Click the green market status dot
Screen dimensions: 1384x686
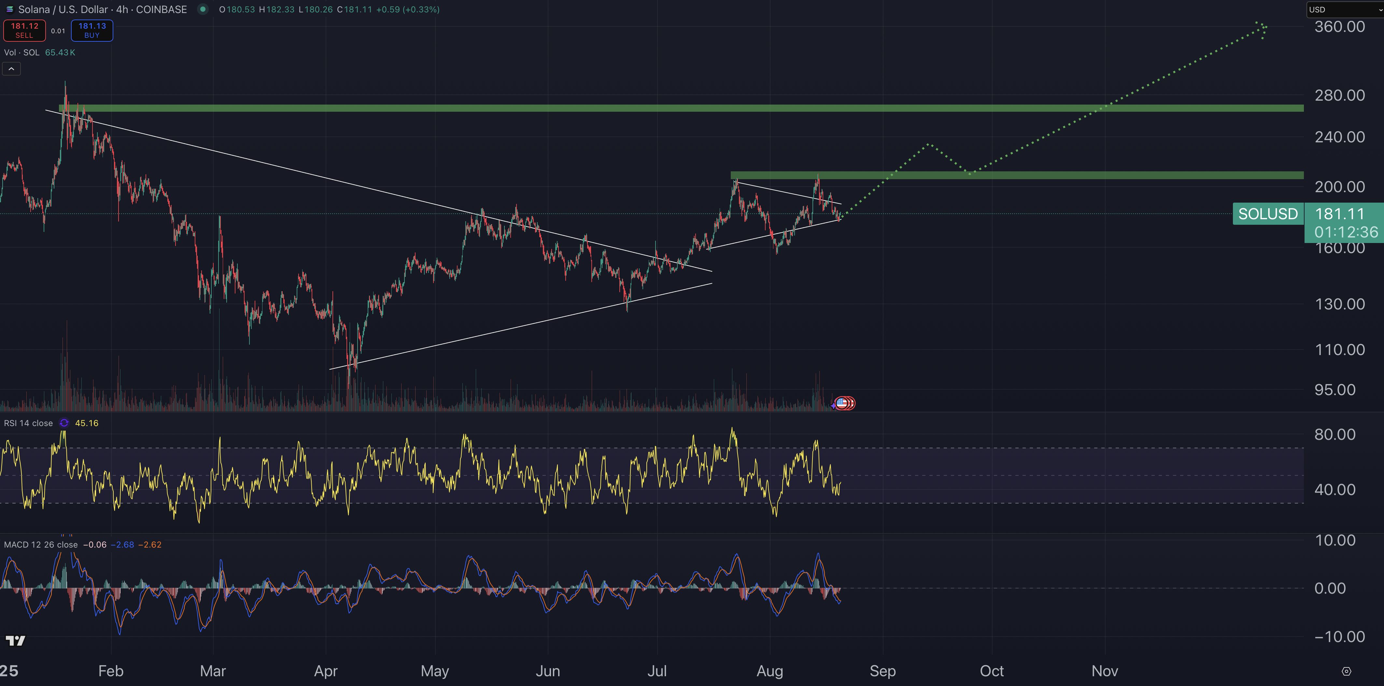click(x=203, y=9)
